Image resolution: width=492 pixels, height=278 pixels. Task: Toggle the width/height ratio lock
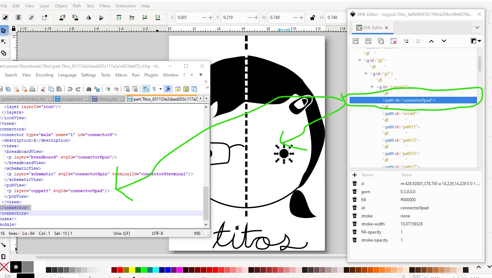click(x=313, y=17)
